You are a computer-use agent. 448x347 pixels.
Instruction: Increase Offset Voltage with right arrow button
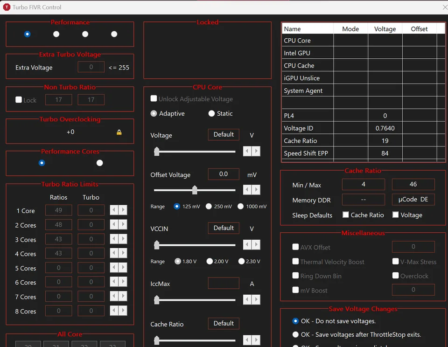coord(256,190)
